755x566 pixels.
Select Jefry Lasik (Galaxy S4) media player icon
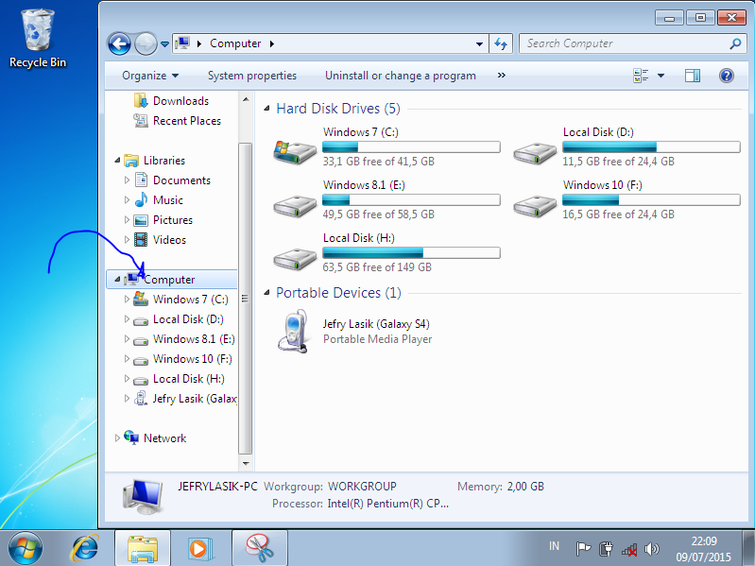click(x=293, y=331)
